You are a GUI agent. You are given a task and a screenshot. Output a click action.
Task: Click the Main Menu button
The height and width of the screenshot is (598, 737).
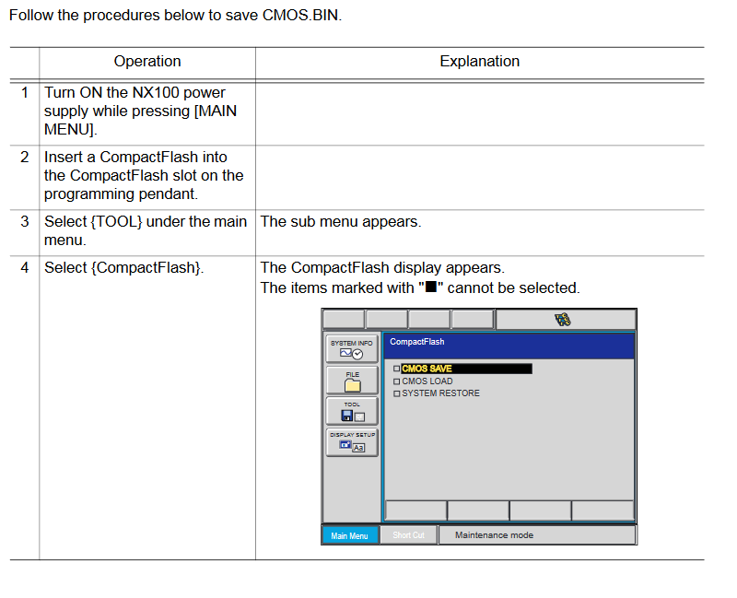pyautogui.click(x=350, y=535)
